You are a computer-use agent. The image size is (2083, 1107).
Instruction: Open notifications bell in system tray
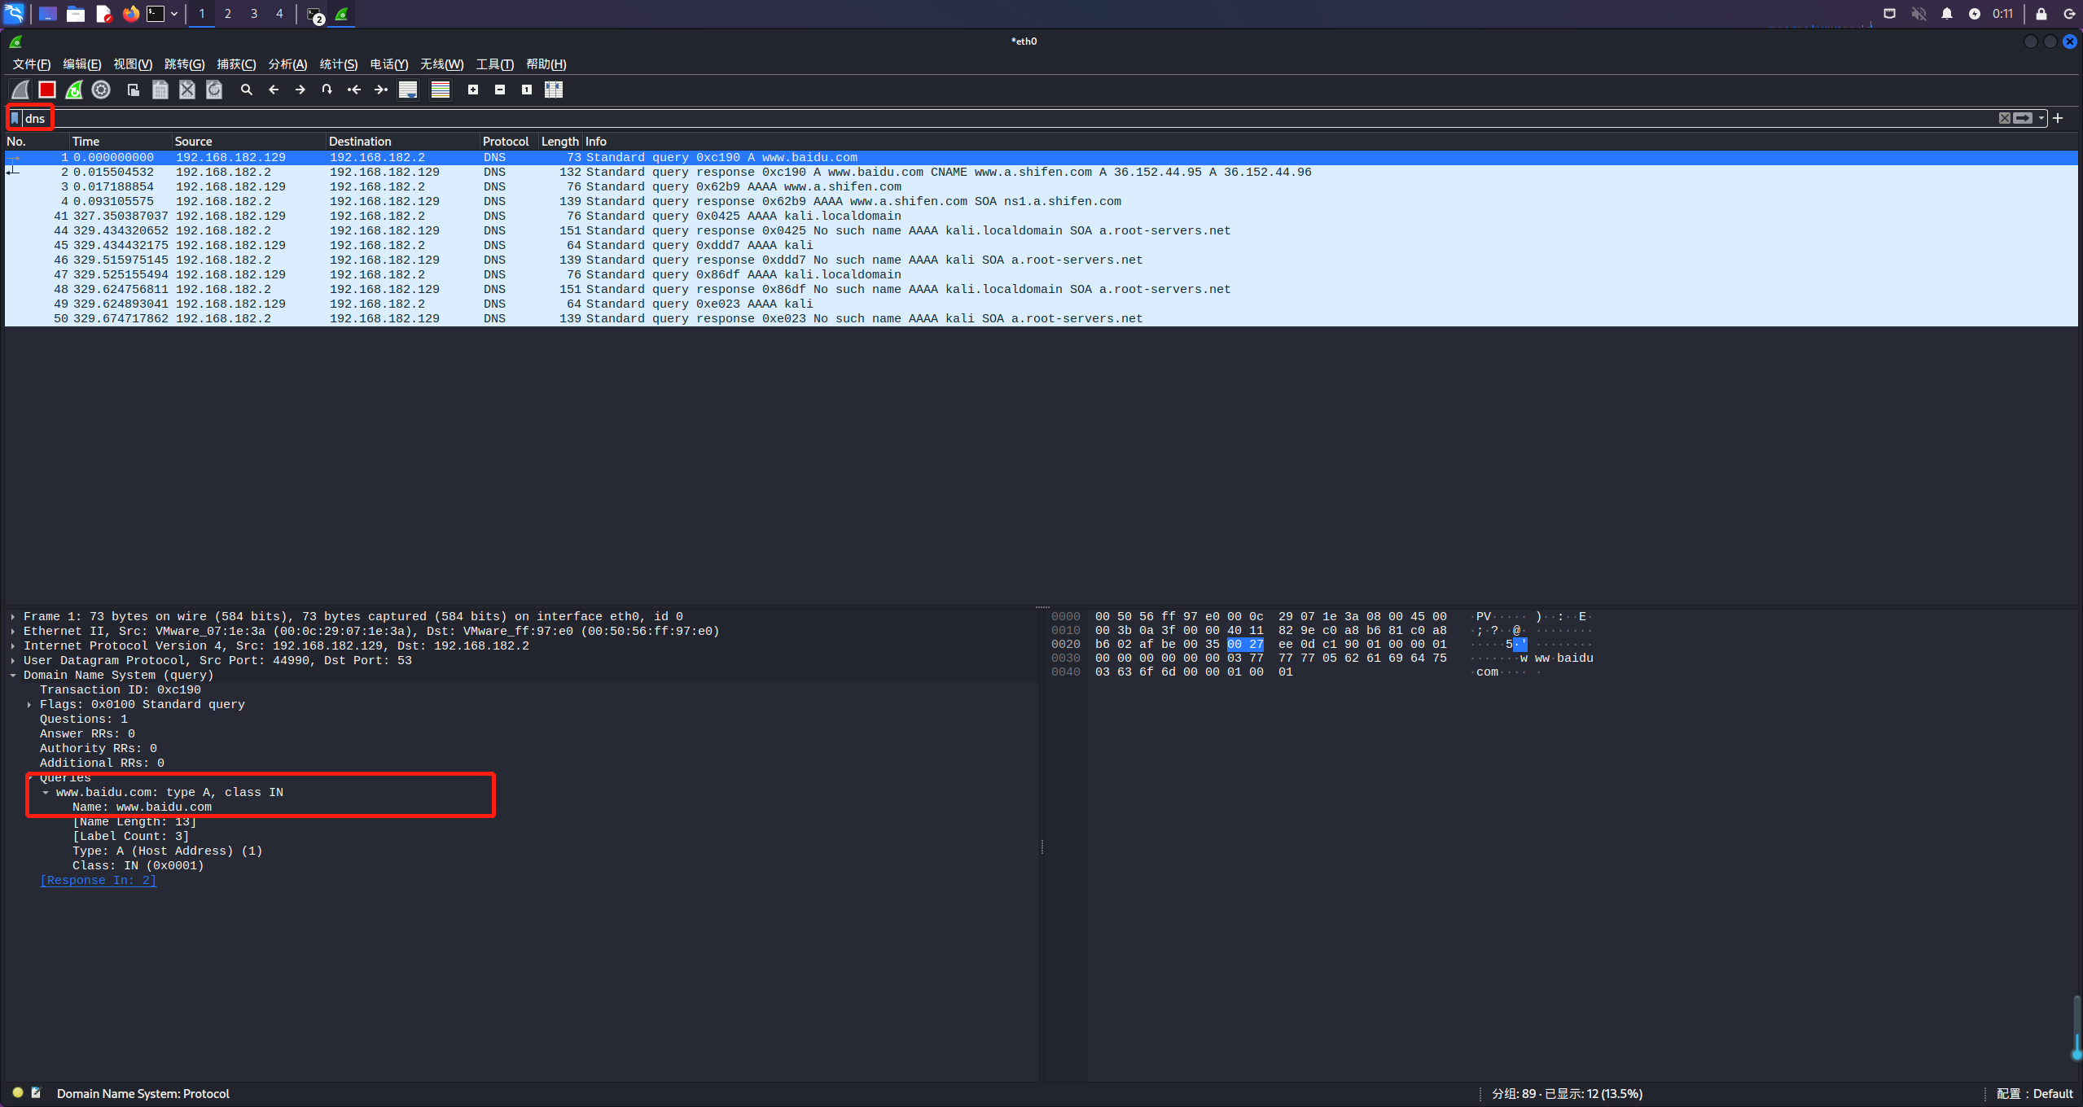coord(1947,14)
